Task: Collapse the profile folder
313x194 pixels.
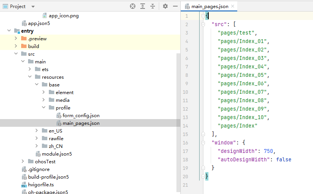Action: (x=44, y=108)
